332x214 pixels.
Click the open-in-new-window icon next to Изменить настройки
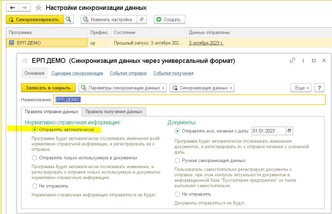pos(142,19)
